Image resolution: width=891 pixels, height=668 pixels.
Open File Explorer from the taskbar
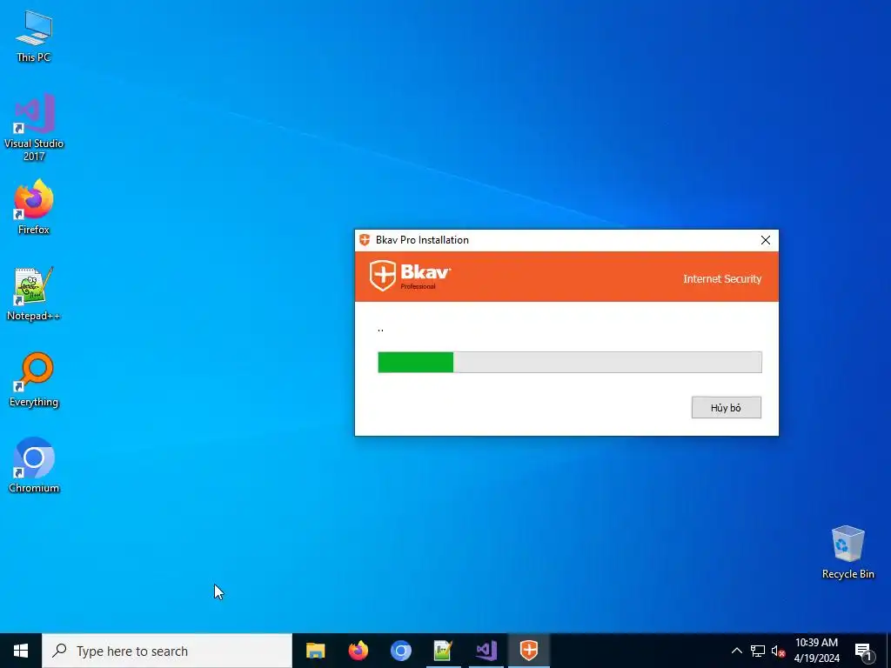coord(315,651)
